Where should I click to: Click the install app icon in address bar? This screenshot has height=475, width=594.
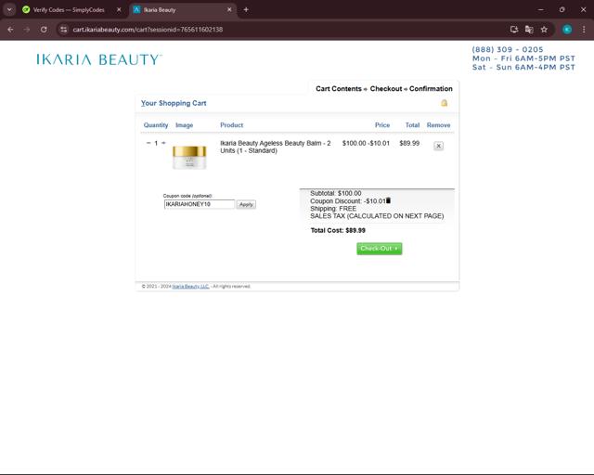(513, 30)
